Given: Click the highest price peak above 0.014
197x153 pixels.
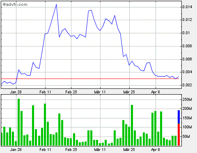Looking at the screenshot, I should (x=56, y=5).
